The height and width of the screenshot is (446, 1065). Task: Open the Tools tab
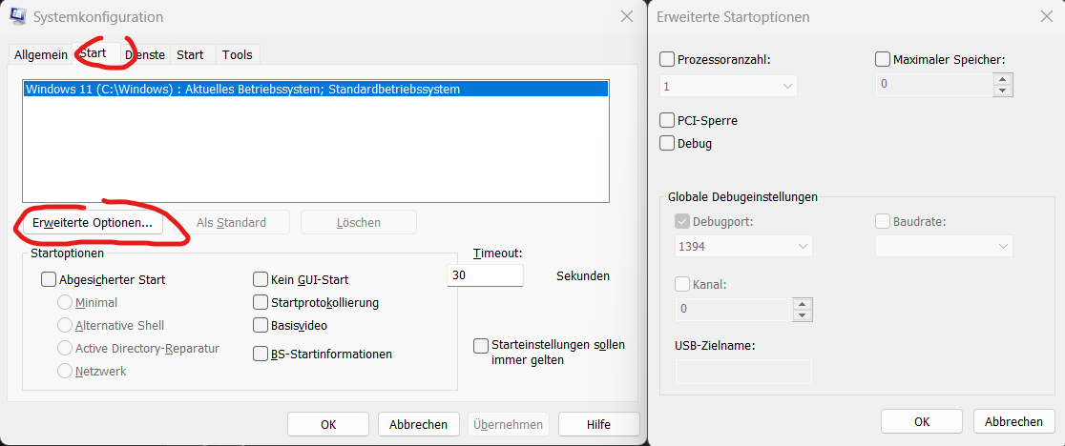coord(237,55)
